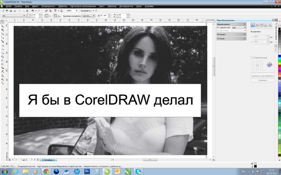Image resolution: width=281 pixels, height=175 pixels.
Task: Tick the top-left anchor point checkbox
Action: coord(253,62)
